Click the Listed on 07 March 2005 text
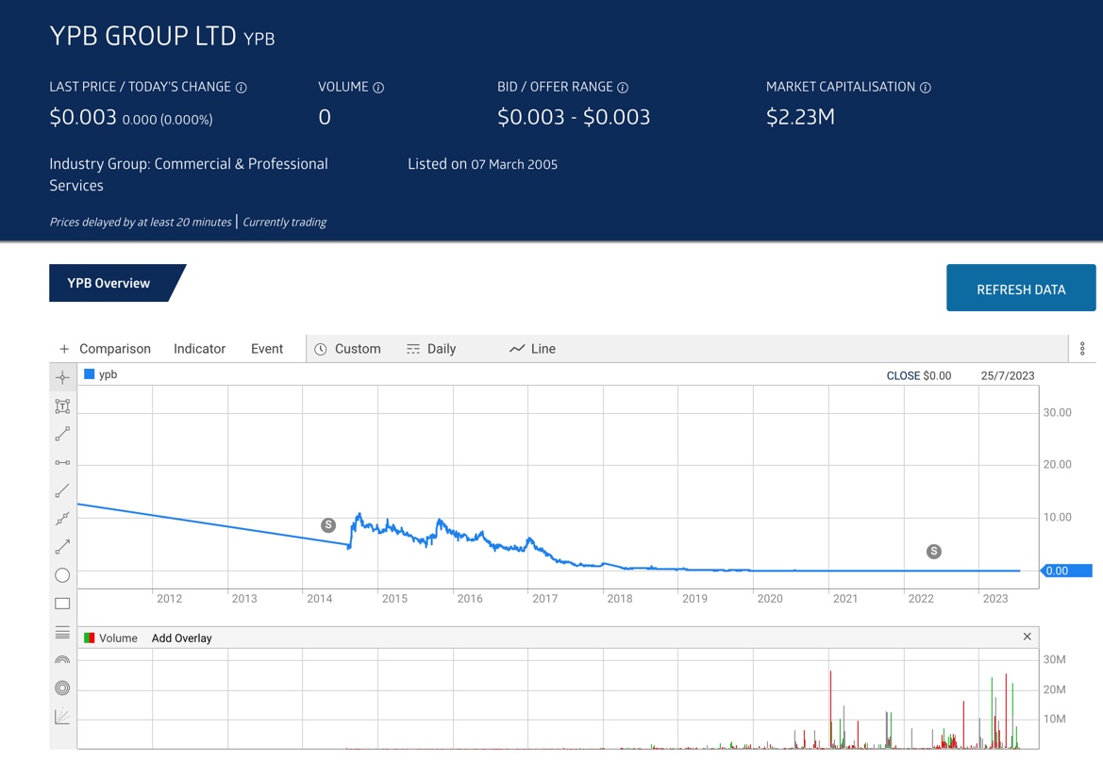The image size is (1103, 762). [x=482, y=164]
